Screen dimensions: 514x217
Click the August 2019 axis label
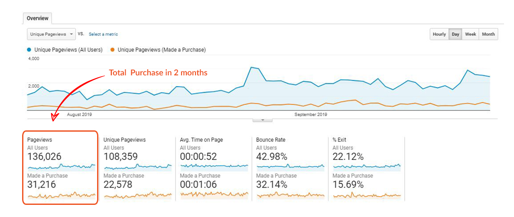80,115
